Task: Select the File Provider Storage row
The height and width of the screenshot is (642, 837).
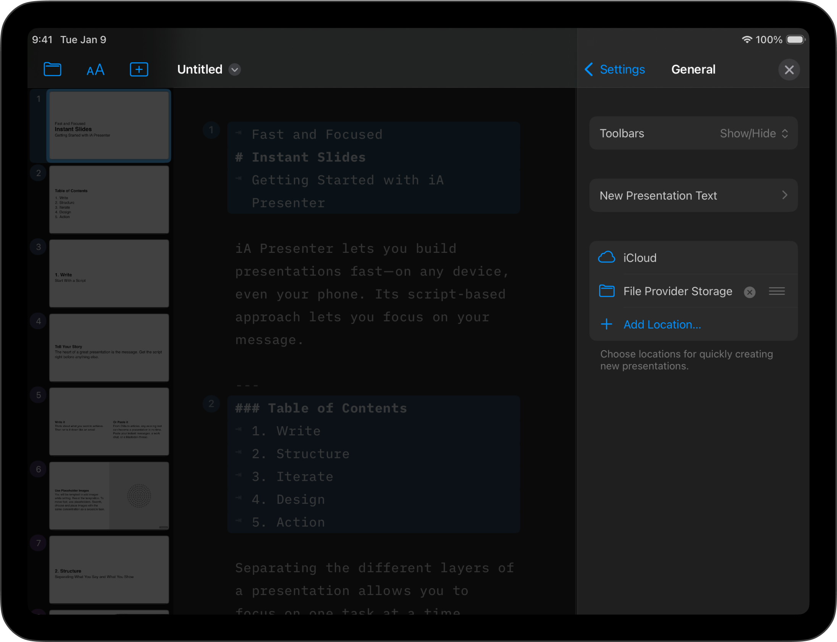Action: point(677,291)
